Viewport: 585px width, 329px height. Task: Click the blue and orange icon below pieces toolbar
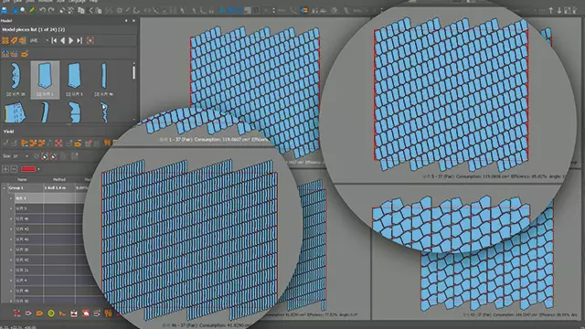[5, 54]
